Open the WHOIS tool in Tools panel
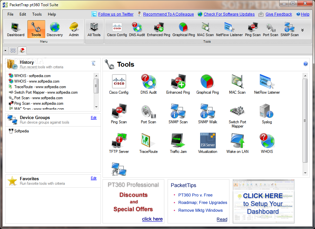This screenshot has height=229, width=315. [267, 143]
